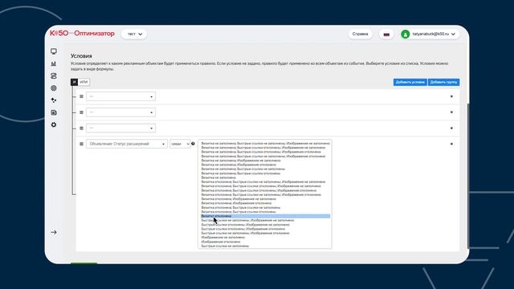Select the standalone 'Визитка не заполнена' option
This screenshot has width=514, height=289.
(266, 177)
